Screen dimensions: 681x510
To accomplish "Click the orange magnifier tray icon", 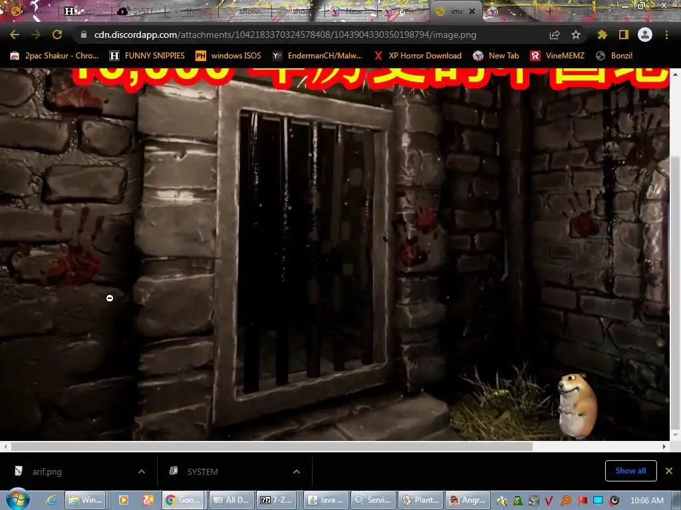I will point(566,501).
